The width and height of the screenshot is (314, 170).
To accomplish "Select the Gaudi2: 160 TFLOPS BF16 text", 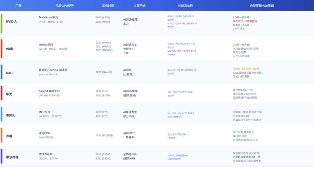I will coord(182,70).
